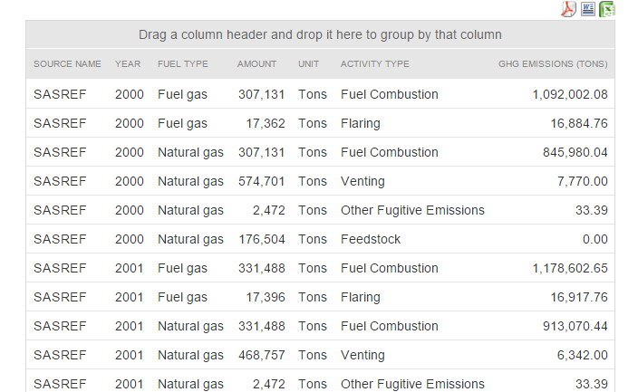
Task: Select the 1,092,002.08 emissions cell
Action: 570,94
